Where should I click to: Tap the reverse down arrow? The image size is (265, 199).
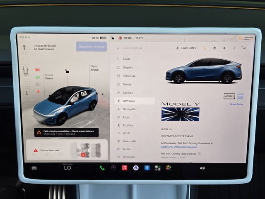click(x=26, y=93)
